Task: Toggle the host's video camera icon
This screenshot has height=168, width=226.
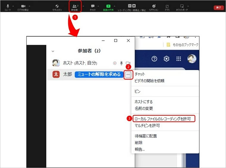Action: point(128,63)
